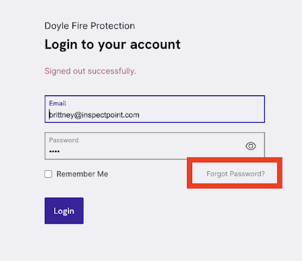Submit with the purple Login button

point(64,211)
